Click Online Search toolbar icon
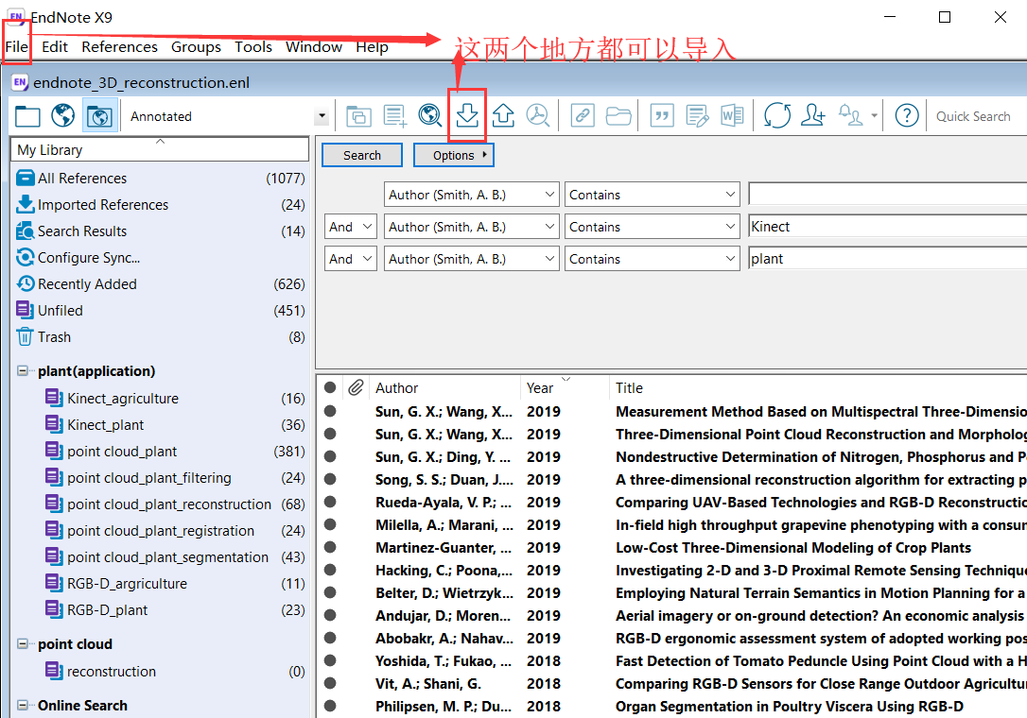Screen dimensions: 1027x718 tap(430, 116)
